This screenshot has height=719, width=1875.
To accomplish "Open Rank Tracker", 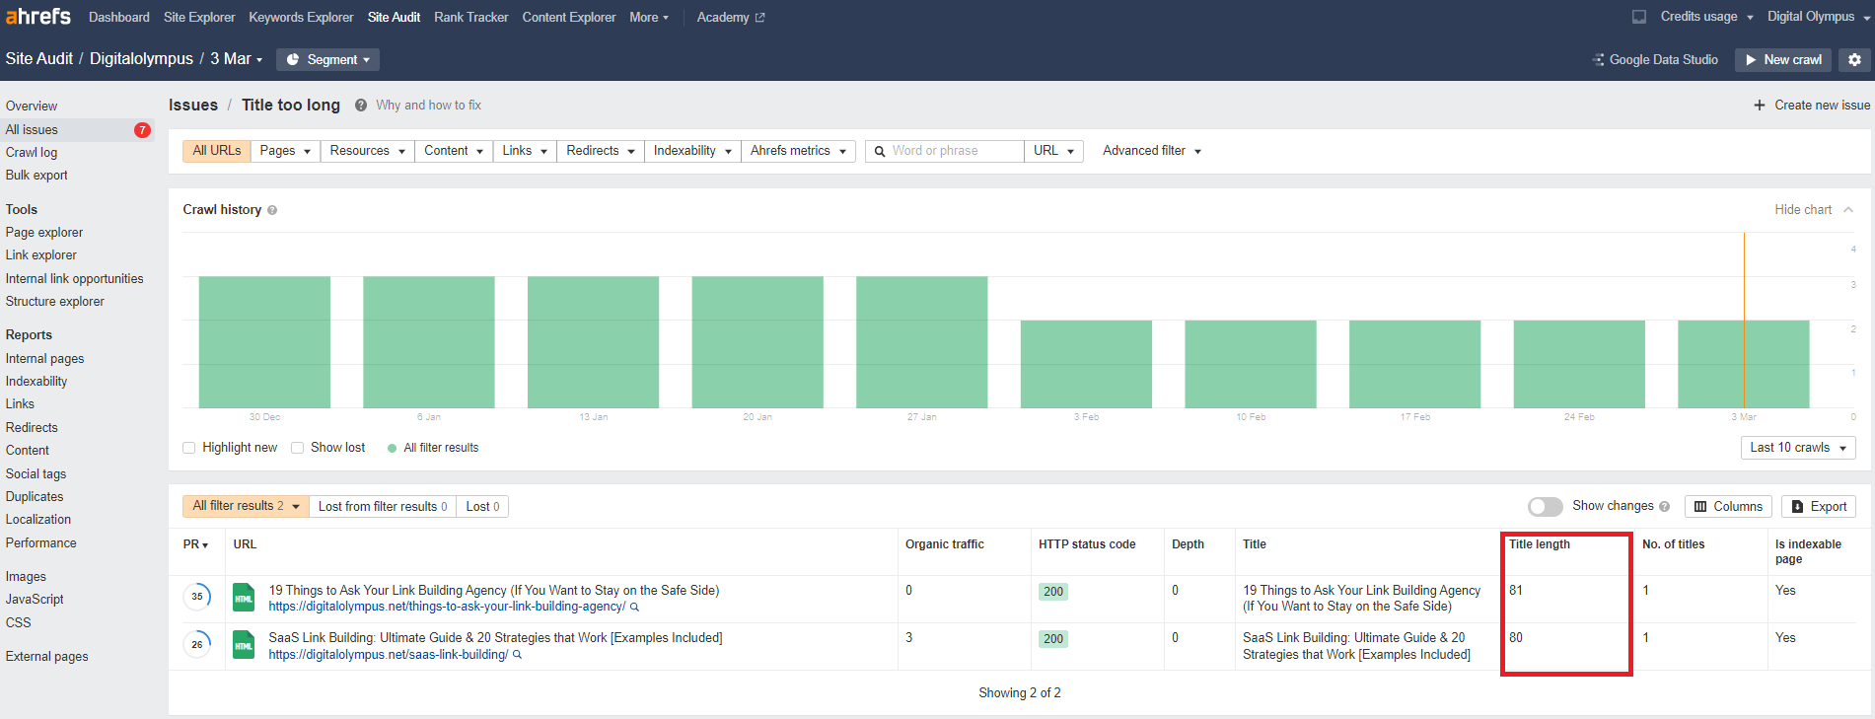I will click(471, 18).
